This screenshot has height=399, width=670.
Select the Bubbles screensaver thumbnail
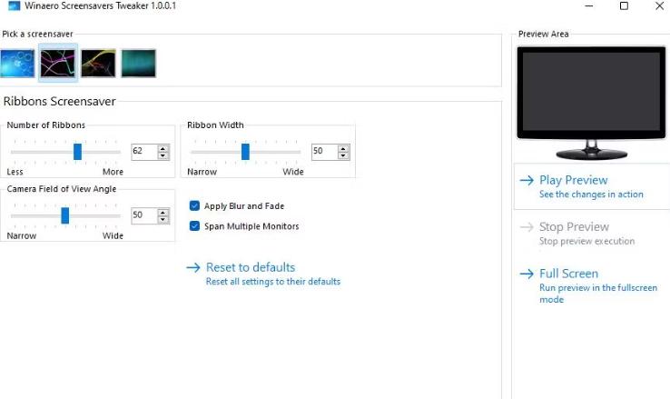tap(17, 64)
